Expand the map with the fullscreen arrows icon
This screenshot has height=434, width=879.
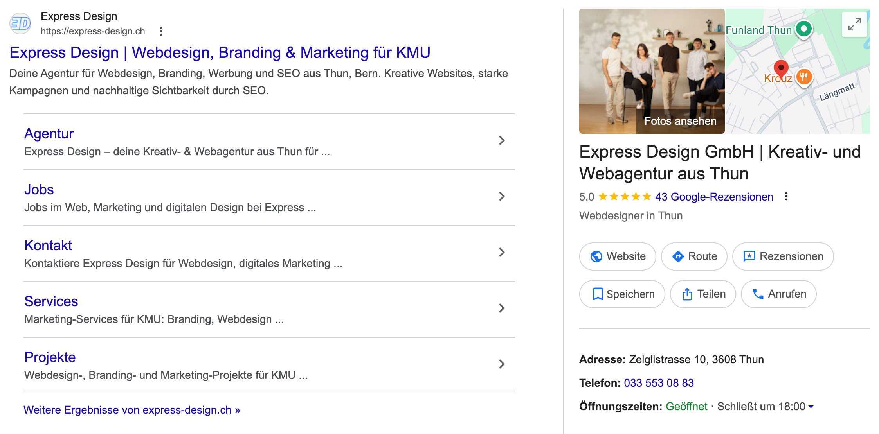(855, 24)
